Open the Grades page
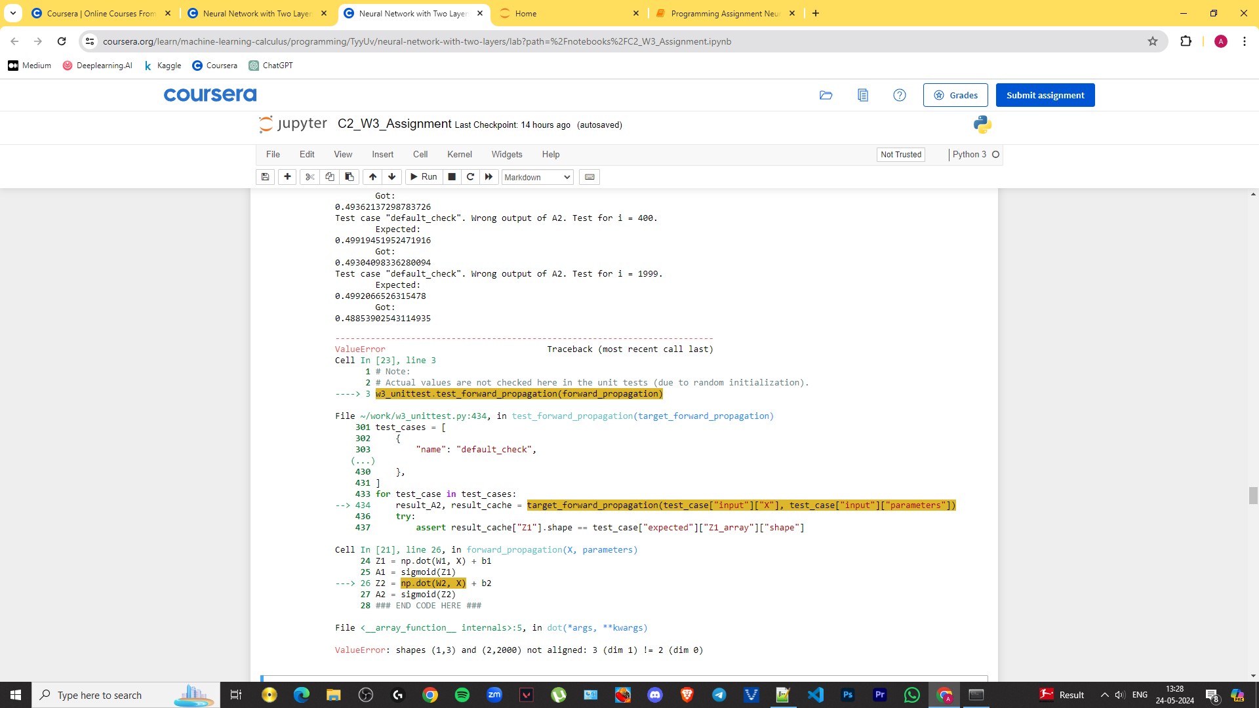Viewport: 1259px width, 708px height. [x=955, y=94]
